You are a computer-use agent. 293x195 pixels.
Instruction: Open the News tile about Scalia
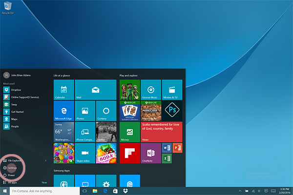(x=162, y=132)
